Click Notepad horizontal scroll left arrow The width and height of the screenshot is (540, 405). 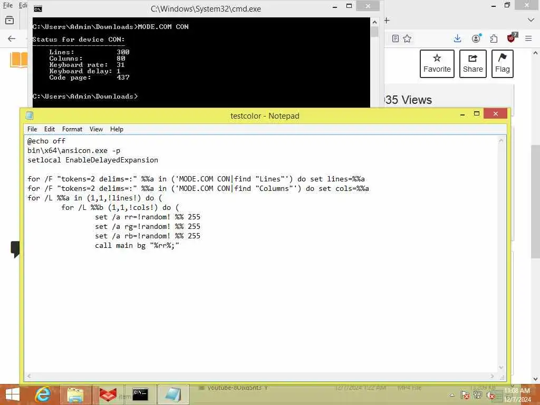point(29,376)
